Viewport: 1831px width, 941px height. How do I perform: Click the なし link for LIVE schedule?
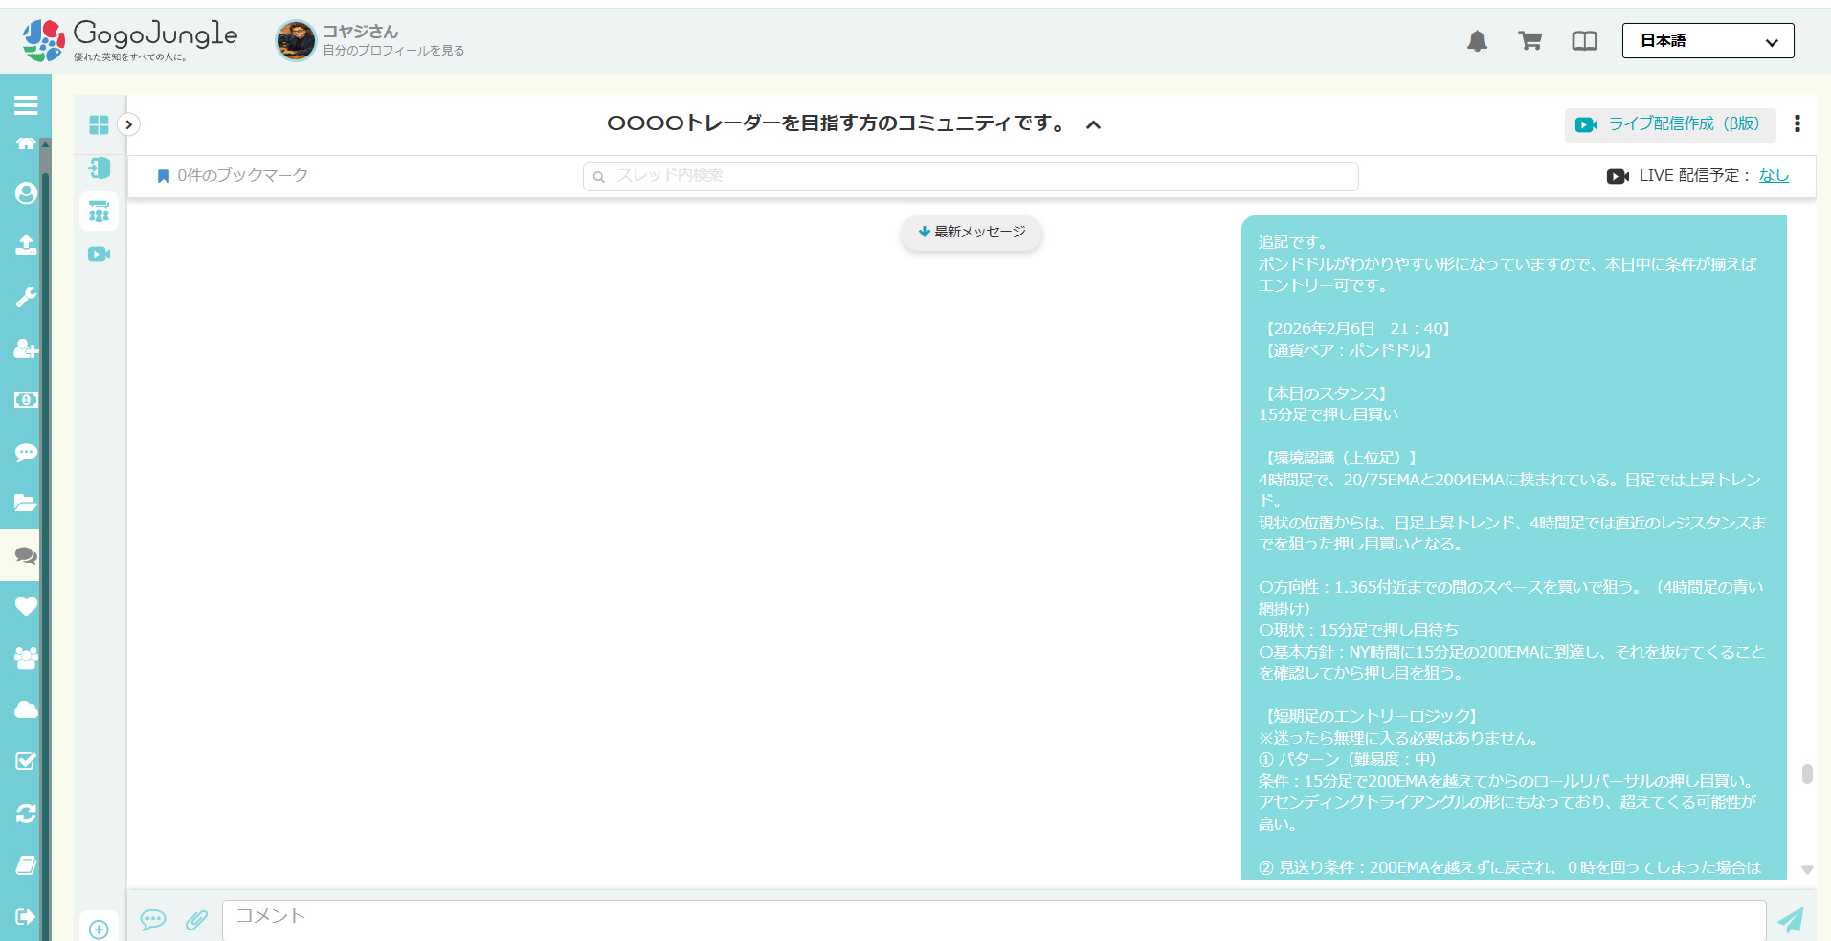(1774, 175)
